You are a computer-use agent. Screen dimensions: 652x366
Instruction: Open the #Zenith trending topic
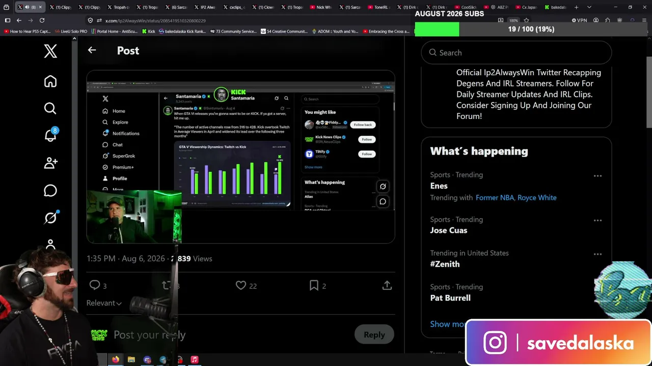click(445, 264)
